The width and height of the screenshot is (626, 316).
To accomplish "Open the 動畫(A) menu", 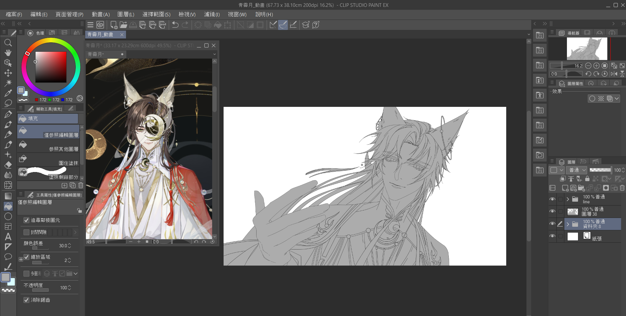I will coord(101,14).
